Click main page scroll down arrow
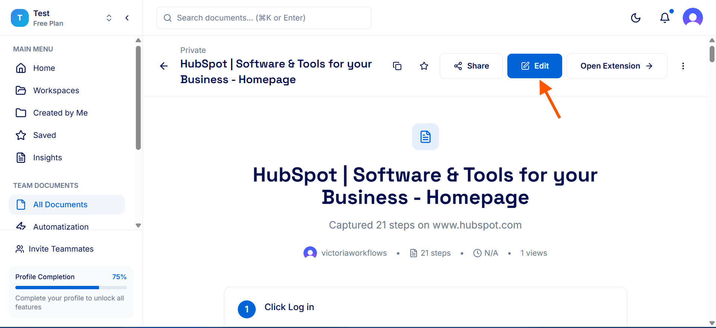Viewport: 716px width, 328px height. pos(712,323)
